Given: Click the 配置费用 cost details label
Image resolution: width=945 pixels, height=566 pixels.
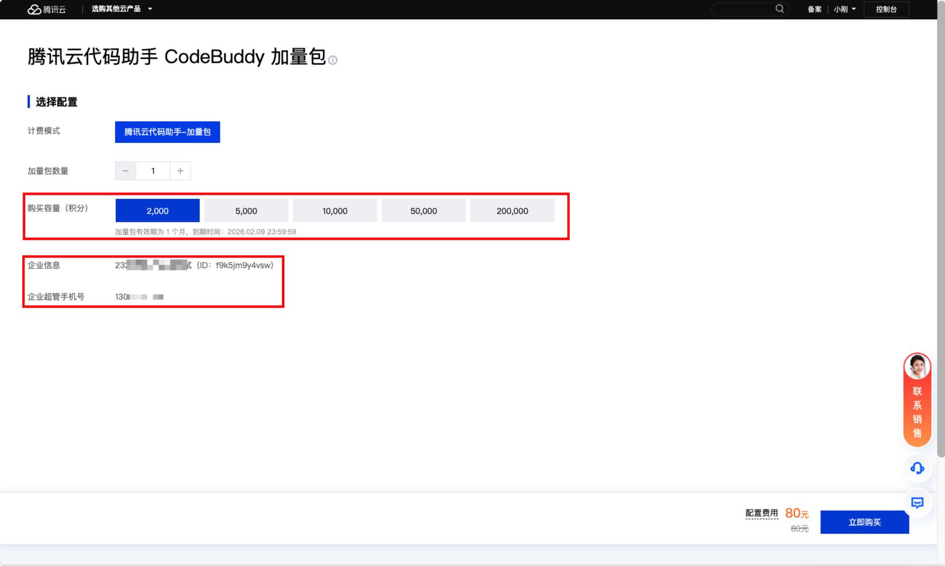Looking at the screenshot, I should tap(762, 513).
